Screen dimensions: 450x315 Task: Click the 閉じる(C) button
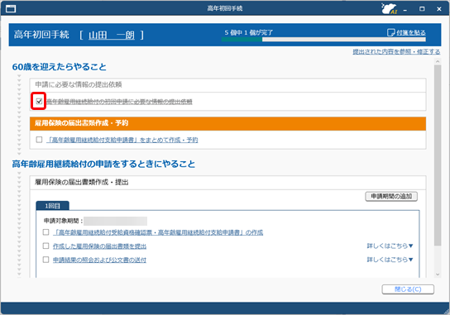click(408, 289)
